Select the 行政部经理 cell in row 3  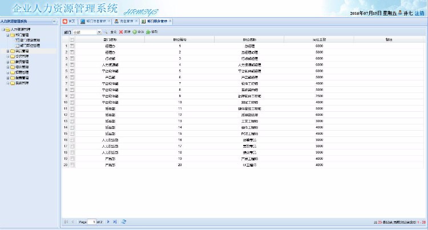coord(249,58)
